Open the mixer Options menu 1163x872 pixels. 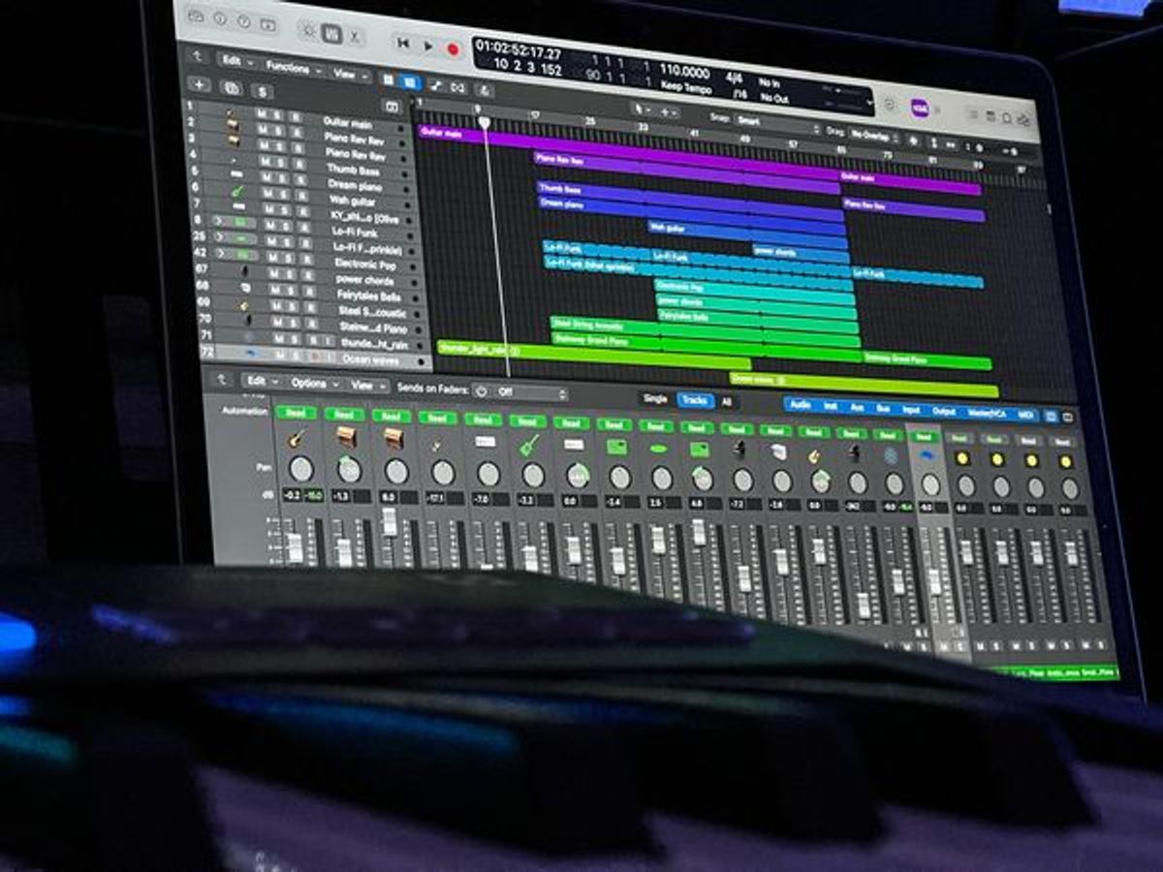coord(313,384)
